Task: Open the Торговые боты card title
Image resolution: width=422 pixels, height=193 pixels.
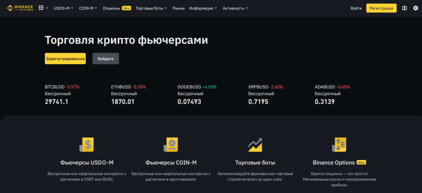Action: tap(255, 163)
